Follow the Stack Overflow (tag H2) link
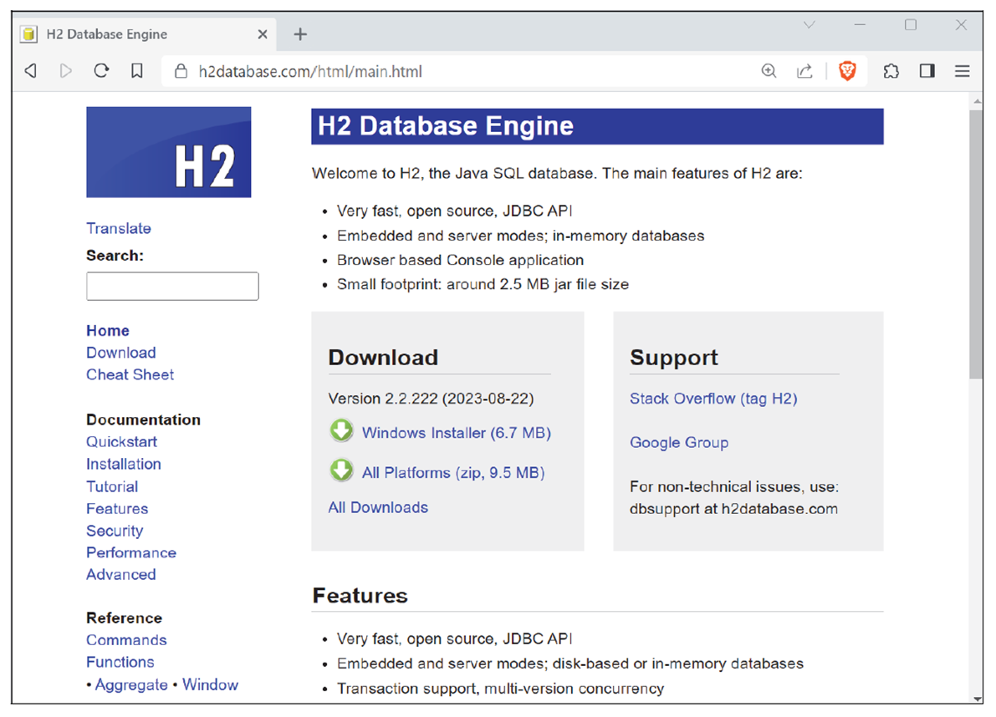This screenshot has height=717, width=996. pos(713,399)
